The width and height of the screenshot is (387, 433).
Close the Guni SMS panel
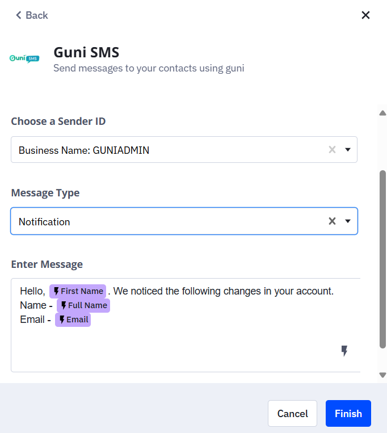(x=365, y=15)
